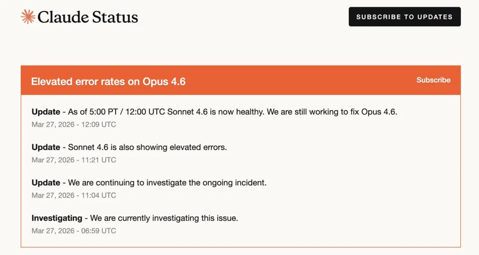Open the Claude Status home title
Image resolution: width=479 pixels, height=255 pixels.
pos(87,17)
